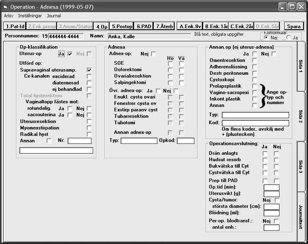This screenshot has width=308, height=244.
Task: Check Salpingektomi Vä checkbox
Action: tap(181, 83)
